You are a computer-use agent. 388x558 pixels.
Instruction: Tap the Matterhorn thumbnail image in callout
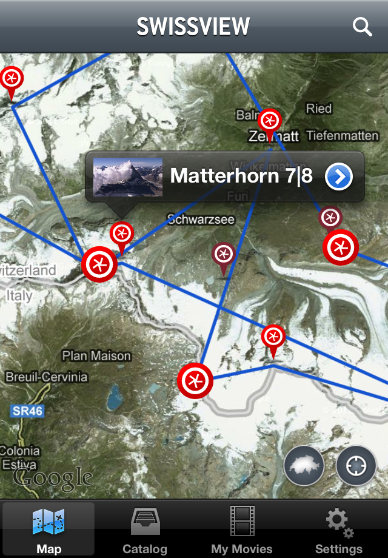coord(128,177)
